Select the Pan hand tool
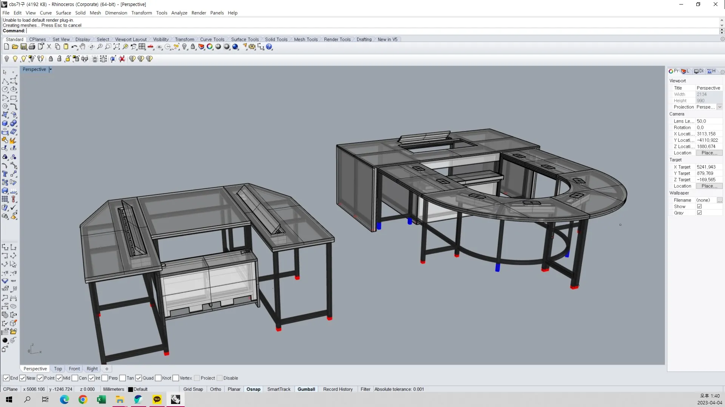Viewport: 725px width, 407px height. (82, 47)
